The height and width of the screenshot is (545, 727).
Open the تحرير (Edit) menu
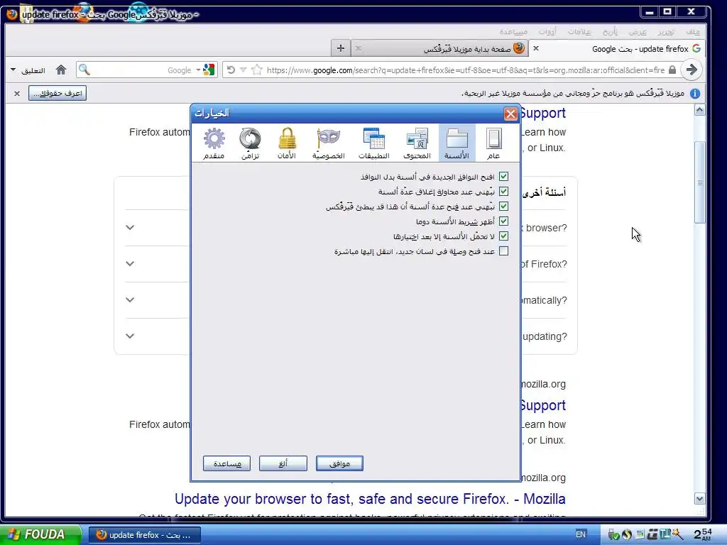(x=666, y=31)
